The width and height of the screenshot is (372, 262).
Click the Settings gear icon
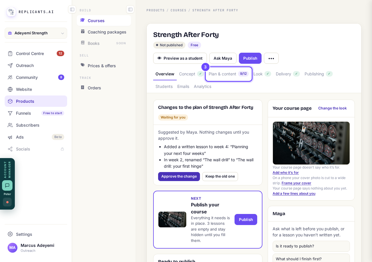tap(10, 234)
